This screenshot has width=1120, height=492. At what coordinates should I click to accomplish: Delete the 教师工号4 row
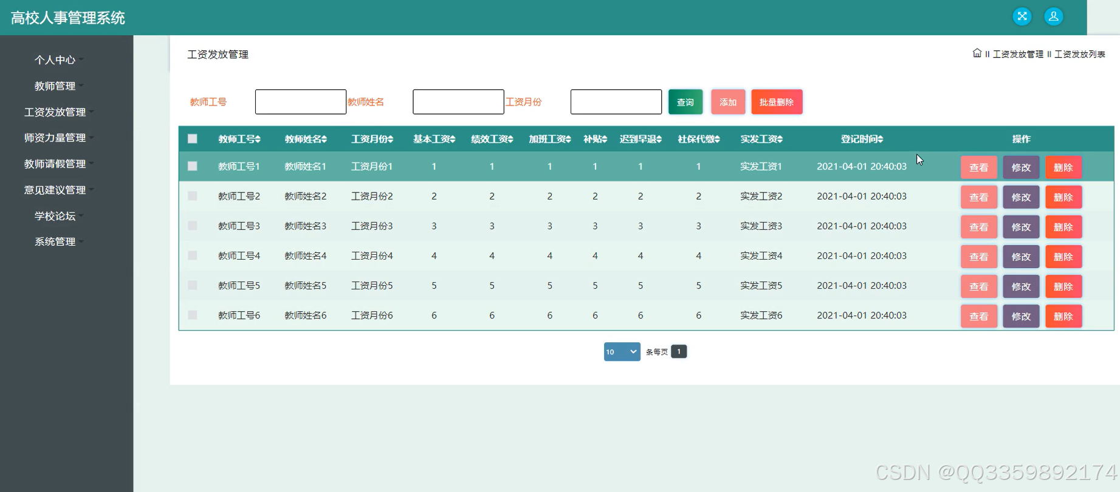click(1063, 257)
